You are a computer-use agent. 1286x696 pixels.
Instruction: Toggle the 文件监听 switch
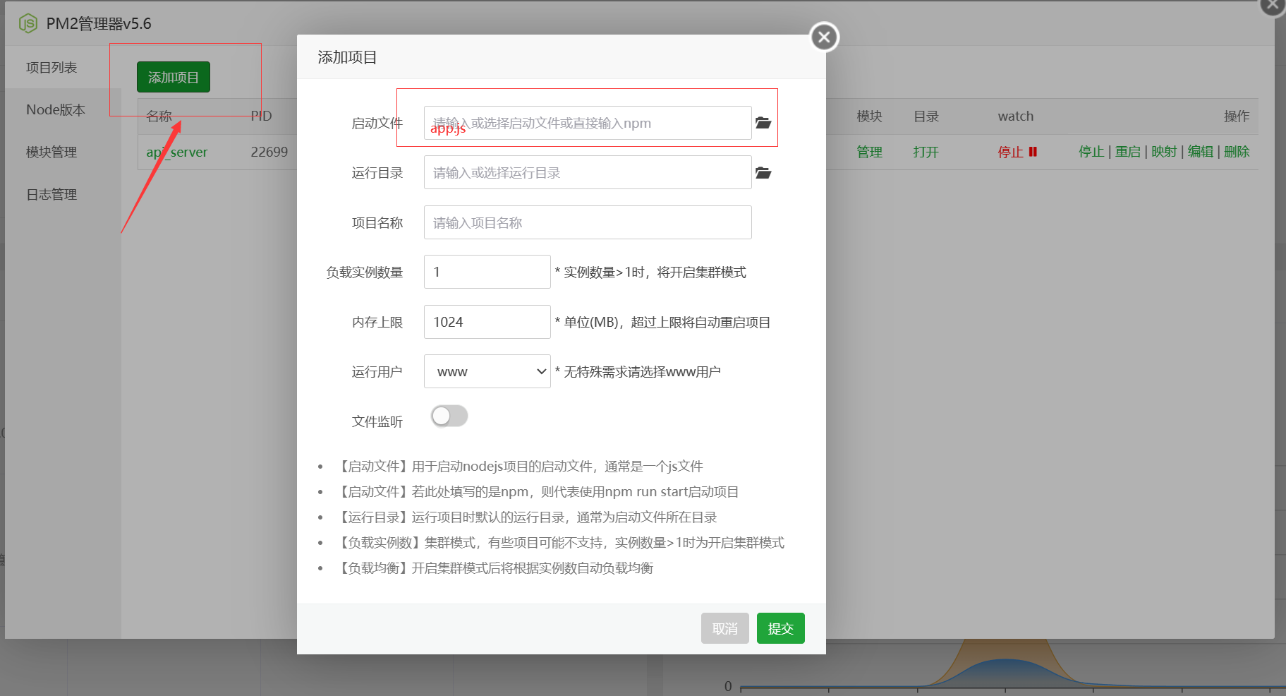[x=449, y=416]
